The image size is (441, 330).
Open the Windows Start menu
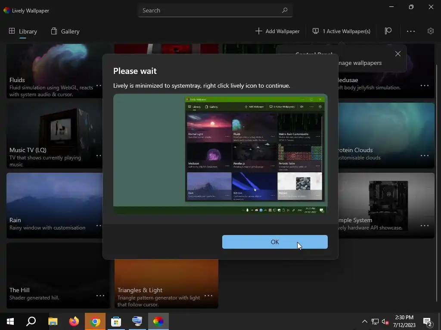(x=10, y=321)
